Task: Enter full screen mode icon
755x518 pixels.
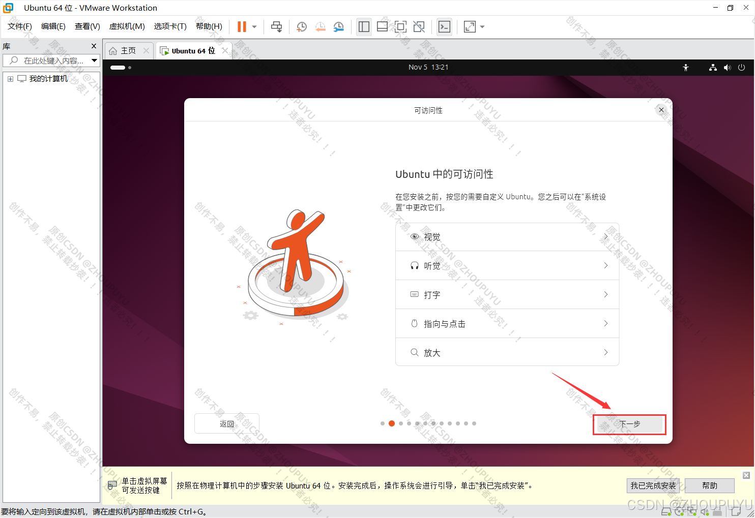Action: pyautogui.click(x=400, y=27)
